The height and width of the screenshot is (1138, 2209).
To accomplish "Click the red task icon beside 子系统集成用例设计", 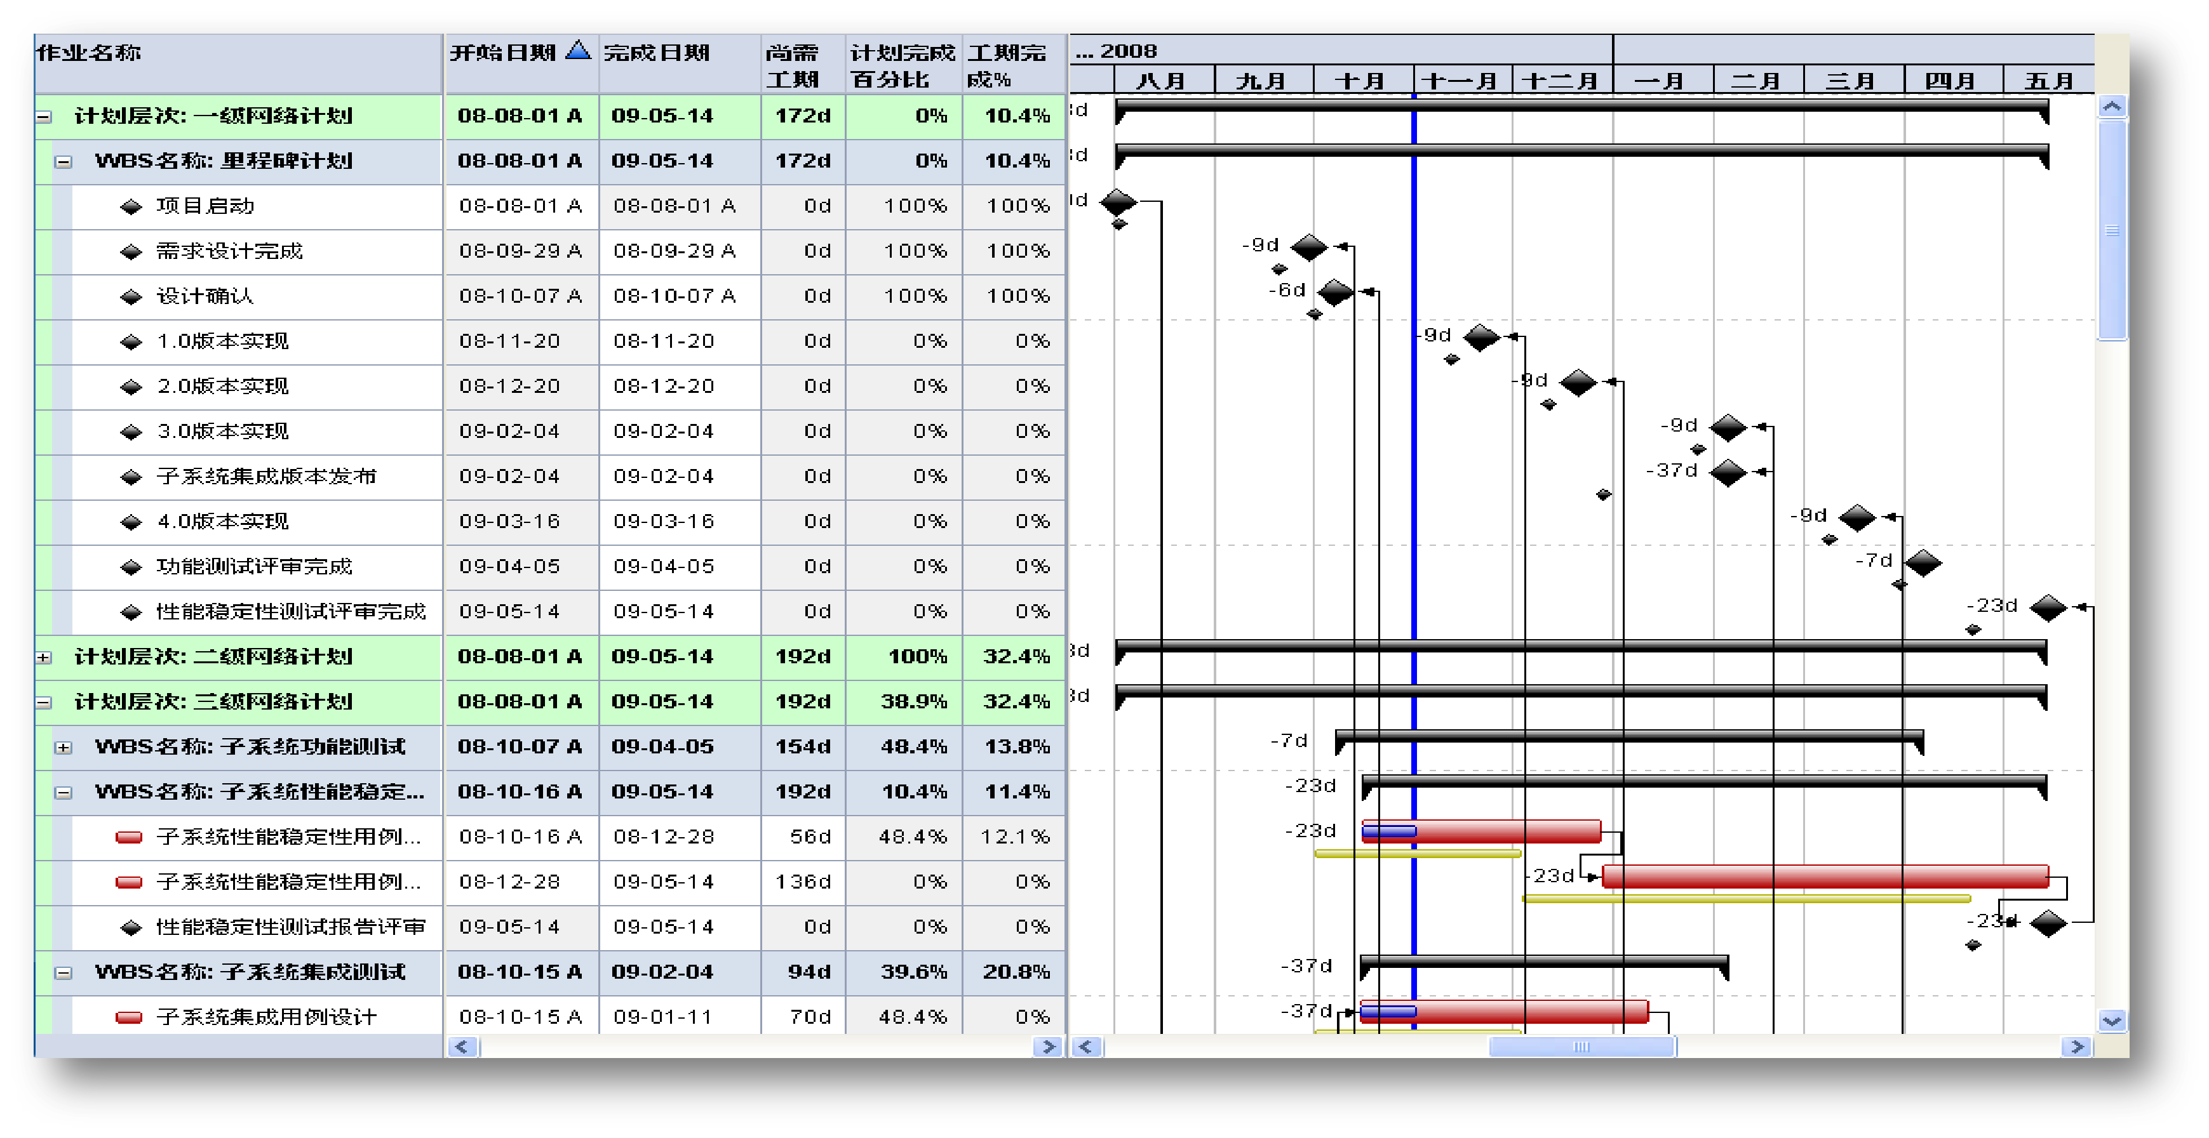I will coord(129,1018).
